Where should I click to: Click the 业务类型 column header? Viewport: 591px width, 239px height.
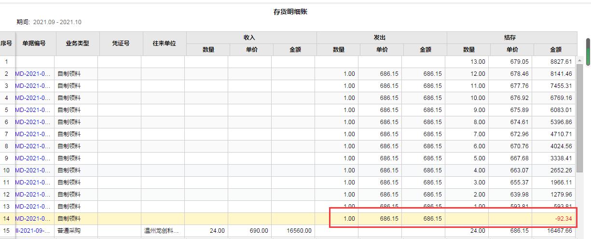click(x=78, y=43)
